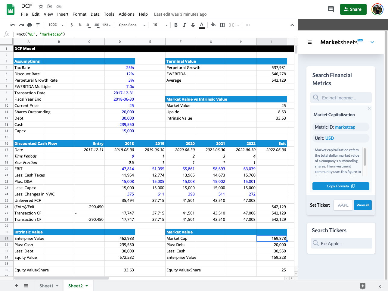Click the redo arrow icon
This screenshot has height=291, width=388.
21,25
